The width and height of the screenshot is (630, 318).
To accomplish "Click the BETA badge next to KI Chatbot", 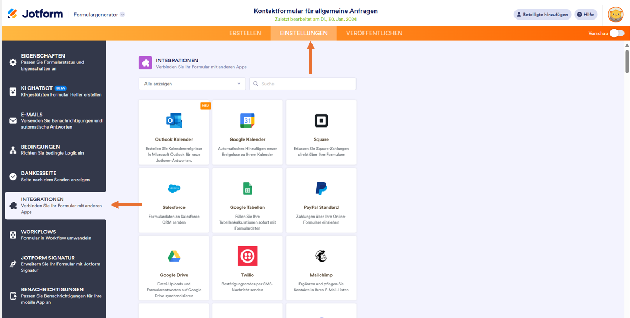I will [x=60, y=88].
